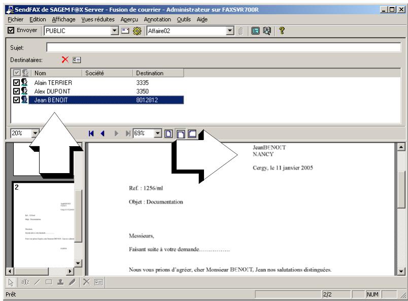Open the Vues réduites menu
This screenshot has height=301, width=408.
coord(98,19)
